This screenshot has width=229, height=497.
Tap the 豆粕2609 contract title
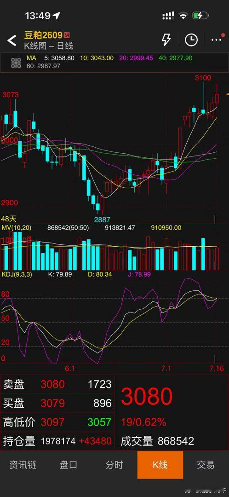coord(43,35)
